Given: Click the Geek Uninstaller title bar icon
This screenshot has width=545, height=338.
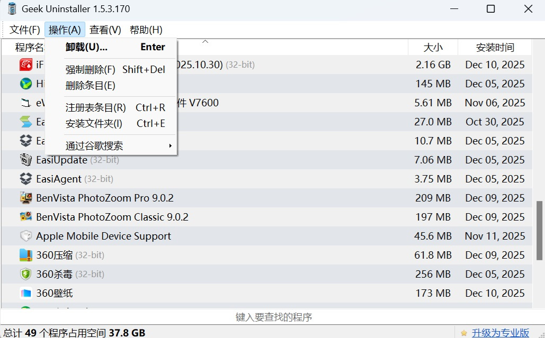Looking at the screenshot, I should pos(11,8).
